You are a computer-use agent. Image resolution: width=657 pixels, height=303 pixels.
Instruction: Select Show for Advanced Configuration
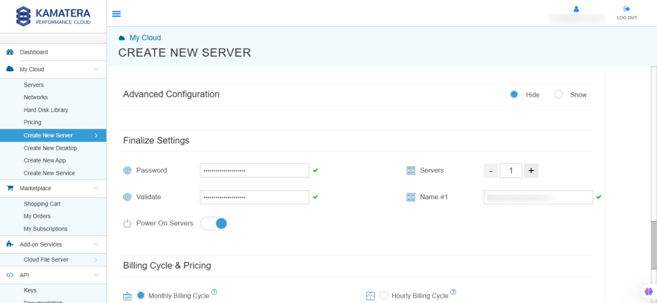coord(558,95)
